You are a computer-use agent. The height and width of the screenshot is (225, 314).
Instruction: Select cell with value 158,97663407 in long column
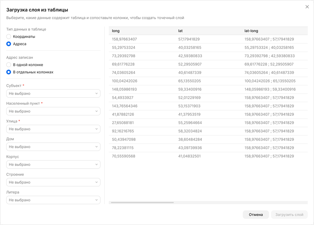[x=124, y=39]
